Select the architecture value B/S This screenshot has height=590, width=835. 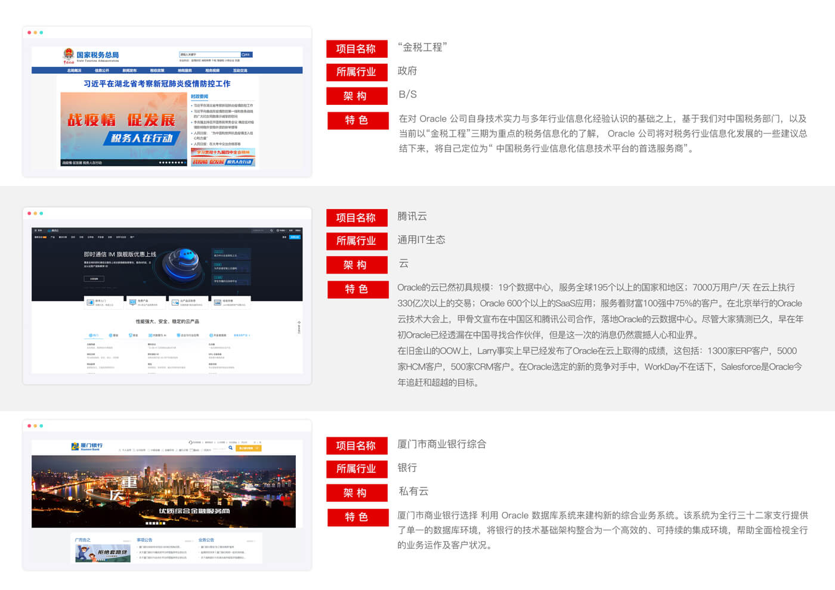pyautogui.click(x=407, y=94)
